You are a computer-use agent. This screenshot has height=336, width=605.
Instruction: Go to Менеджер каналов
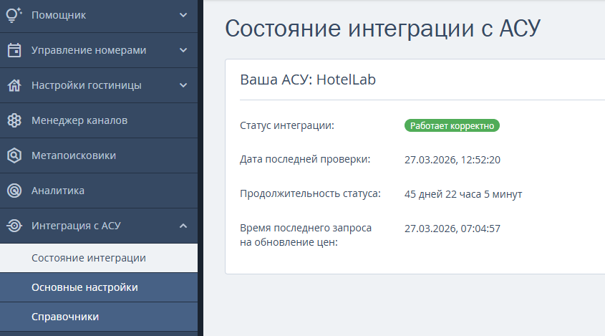tap(99, 120)
